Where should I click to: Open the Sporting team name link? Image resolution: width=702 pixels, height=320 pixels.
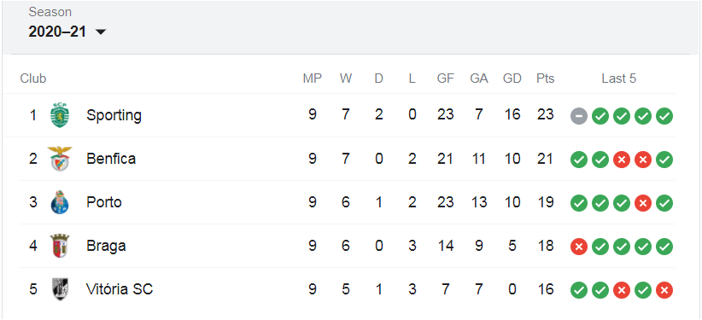pos(114,115)
